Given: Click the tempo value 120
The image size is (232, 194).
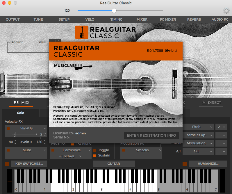Looking at the screenshot, I should [67, 10].
